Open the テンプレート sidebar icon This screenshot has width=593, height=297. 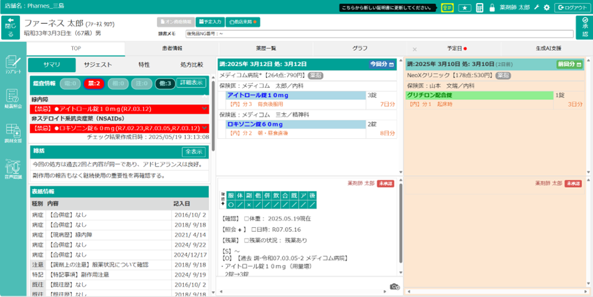(13, 63)
